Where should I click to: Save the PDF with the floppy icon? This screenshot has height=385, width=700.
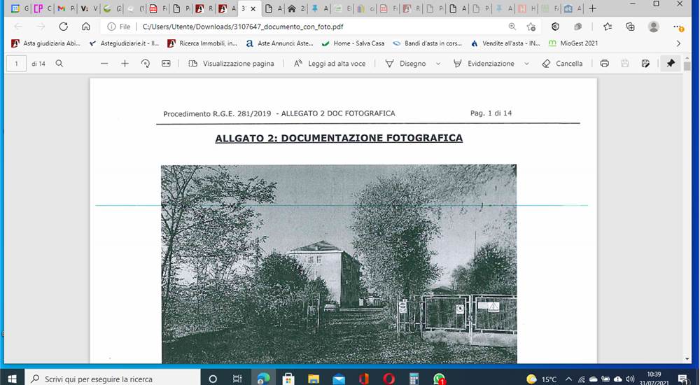click(x=625, y=64)
